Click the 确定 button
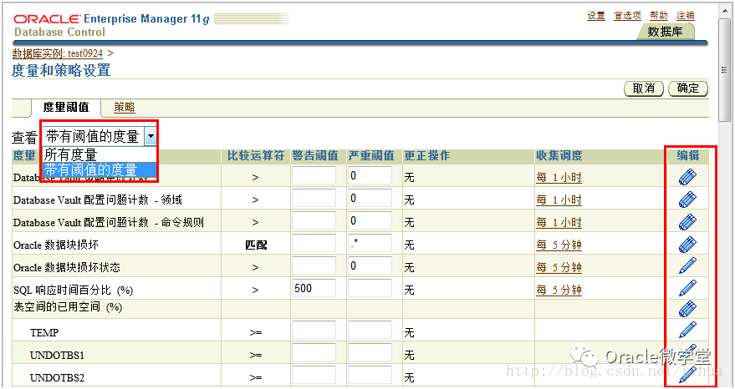735x389 pixels. pyautogui.click(x=687, y=88)
